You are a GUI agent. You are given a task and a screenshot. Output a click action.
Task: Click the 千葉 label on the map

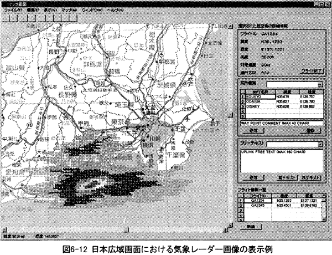pyautogui.click(x=180, y=129)
